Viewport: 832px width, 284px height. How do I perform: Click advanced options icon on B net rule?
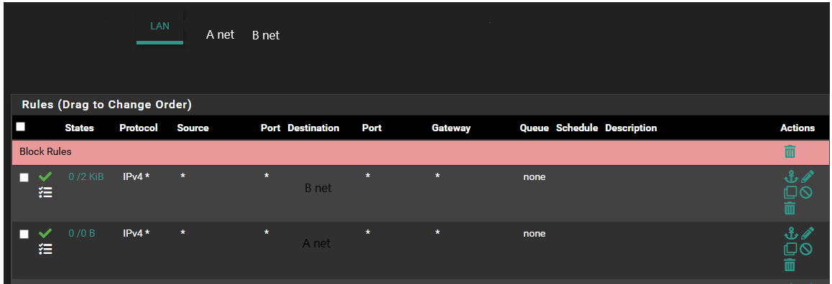coord(46,193)
